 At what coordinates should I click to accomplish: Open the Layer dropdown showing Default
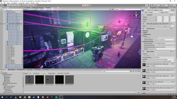pos(170,12)
